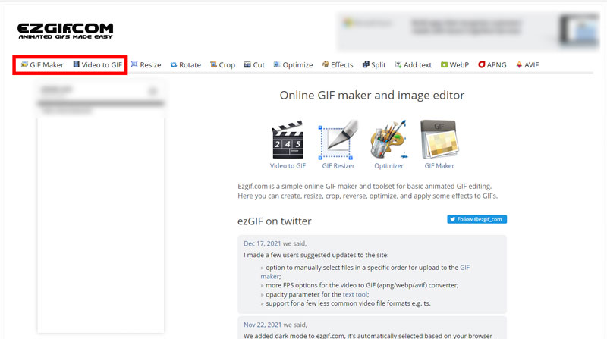Screen dimensions: 607x339
Task: Open the GIF Resizer text link
Action: [x=338, y=165]
